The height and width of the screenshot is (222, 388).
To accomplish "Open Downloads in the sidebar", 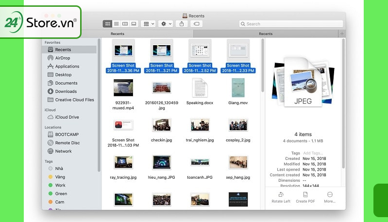I will click(69, 91).
